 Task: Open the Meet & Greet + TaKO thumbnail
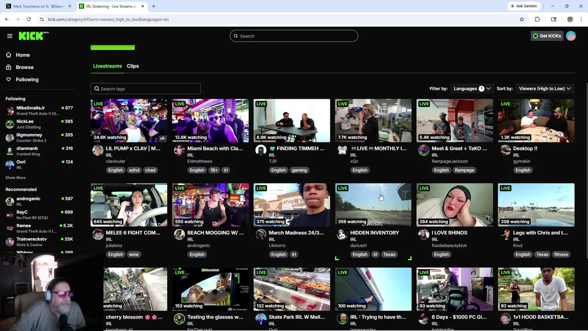[x=455, y=120]
